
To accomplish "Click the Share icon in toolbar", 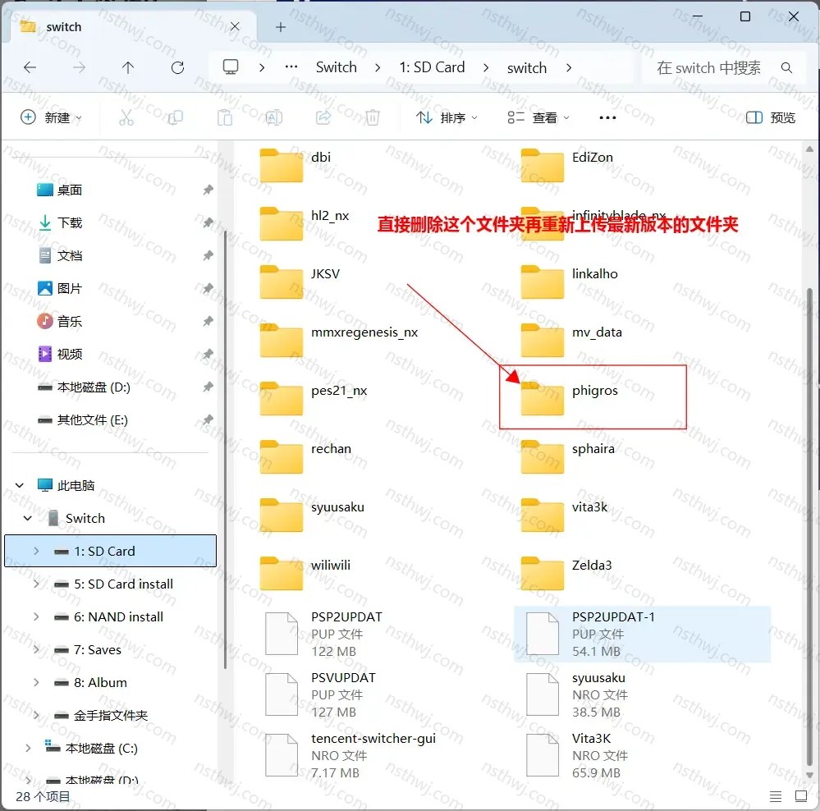I will pyautogui.click(x=323, y=117).
